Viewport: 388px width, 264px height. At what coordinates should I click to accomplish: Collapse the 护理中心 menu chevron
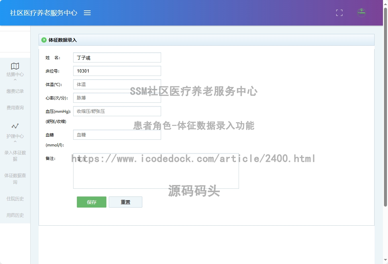(15, 142)
